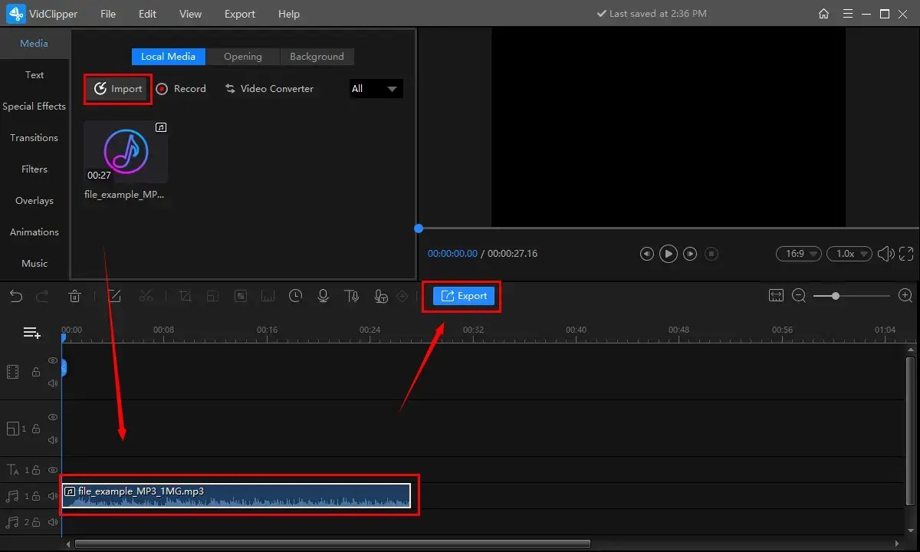This screenshot has width=920, height=552.
Task: Select the Split/Cut tool in the timeline toolbar
Action: (x=146, y=296)
